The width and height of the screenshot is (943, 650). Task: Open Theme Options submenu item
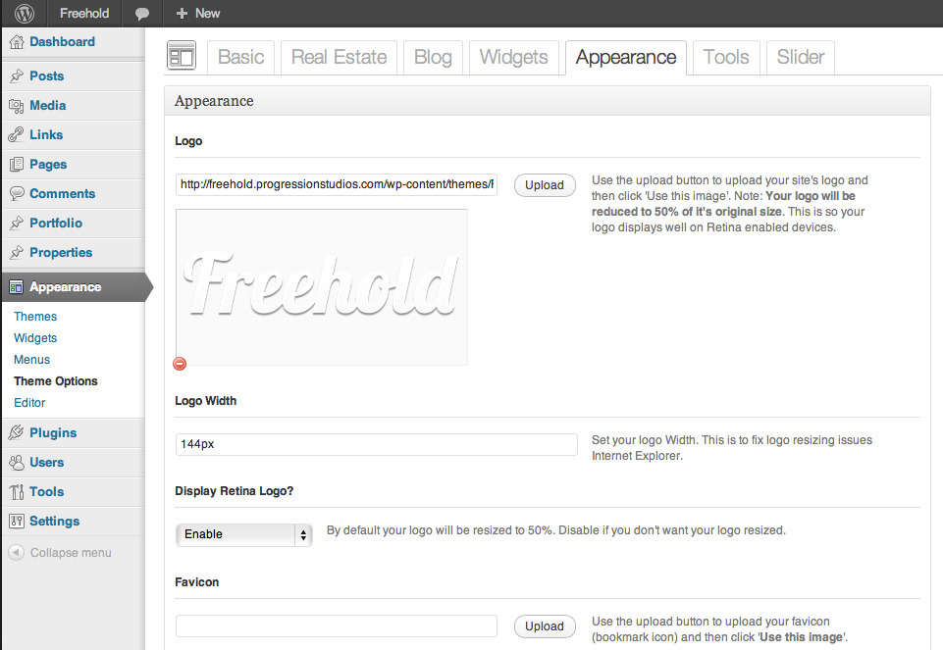(x=56, y=381)
